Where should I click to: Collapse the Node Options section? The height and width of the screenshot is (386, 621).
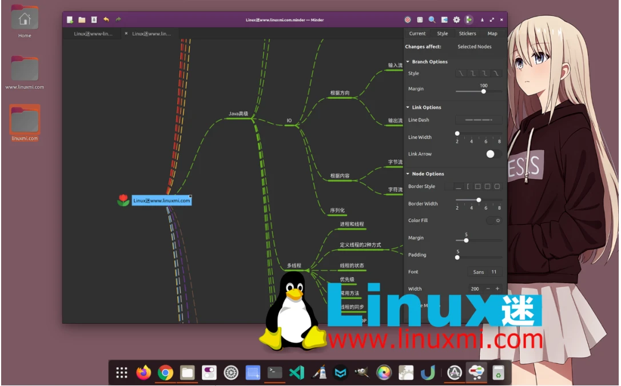coord(406,173)
